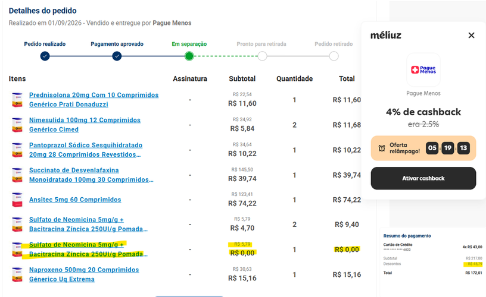Click the Assinatura column header

[190, 79]
